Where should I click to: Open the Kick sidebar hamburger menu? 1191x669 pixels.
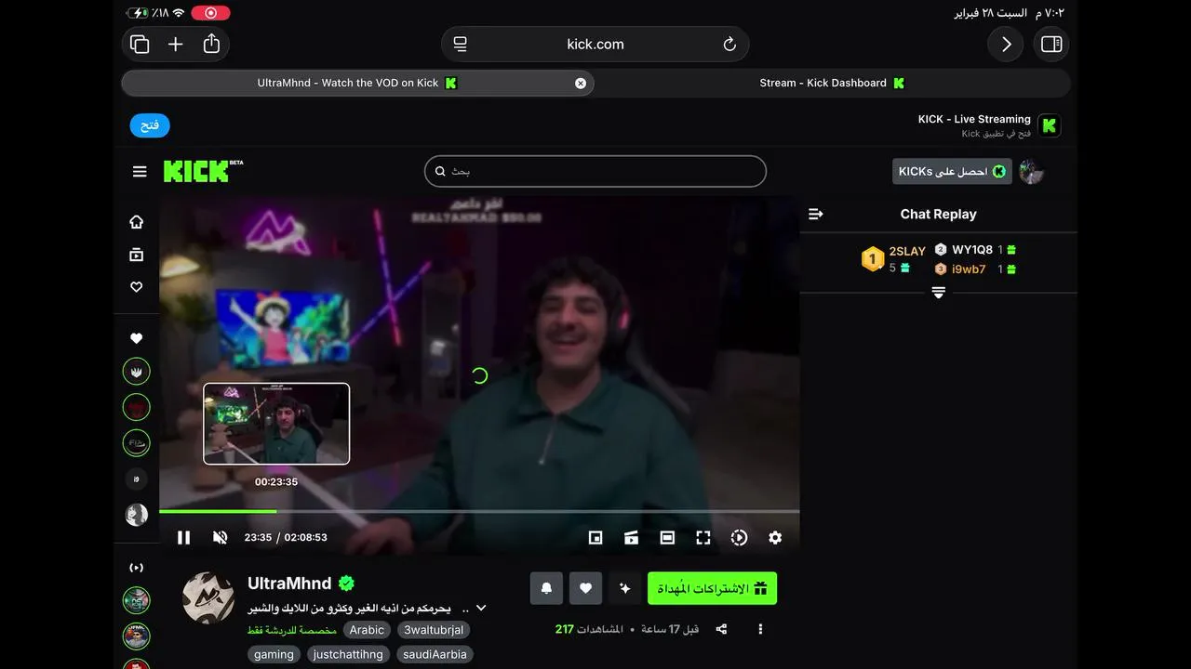click(x=140, y=171)
